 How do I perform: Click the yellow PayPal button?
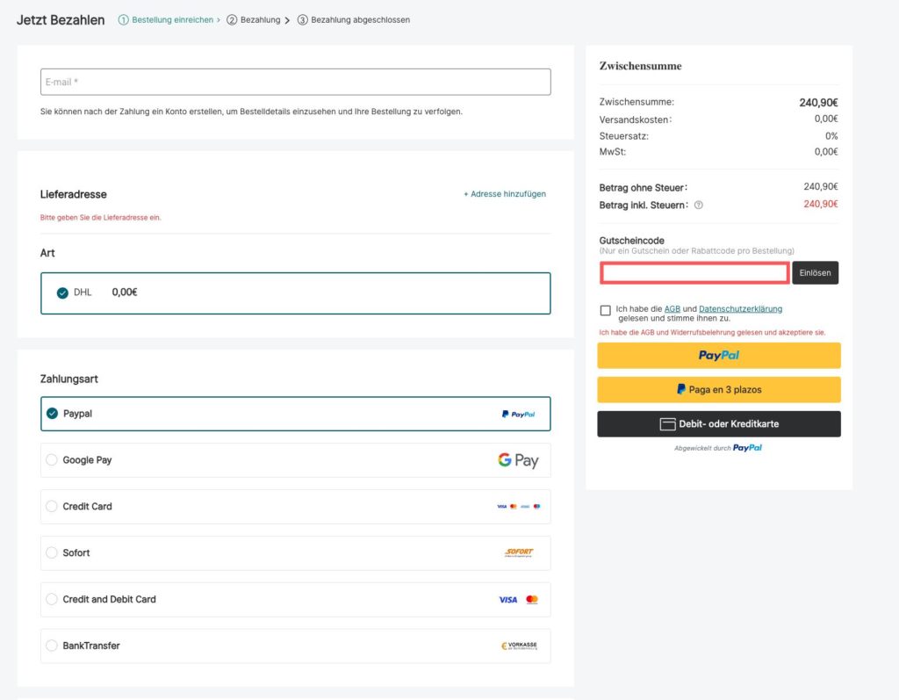point(719,355)
